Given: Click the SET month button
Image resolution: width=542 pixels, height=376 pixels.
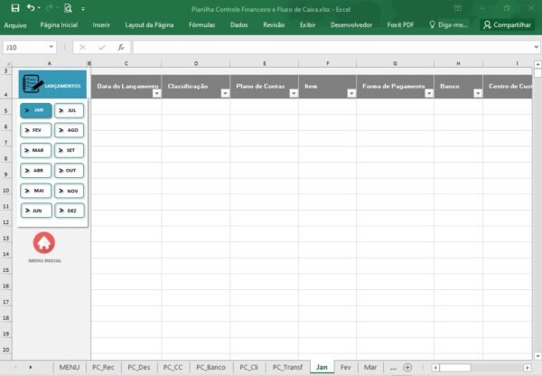Looking at the screenshot, I should (70, 150).
